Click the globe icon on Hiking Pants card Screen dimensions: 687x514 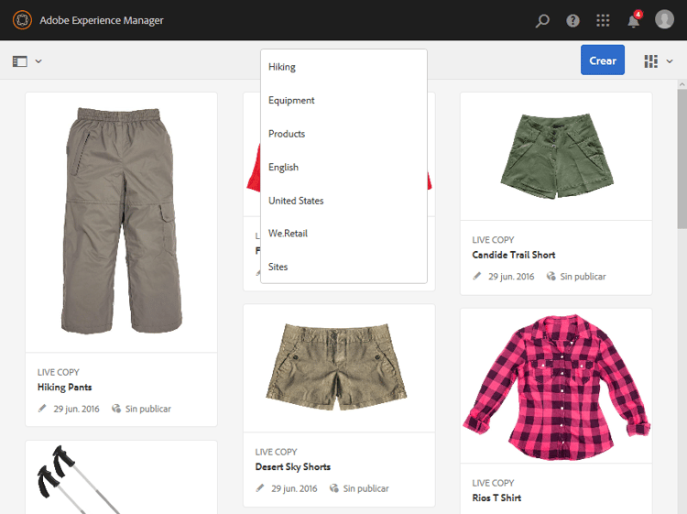tap(116, 409)
